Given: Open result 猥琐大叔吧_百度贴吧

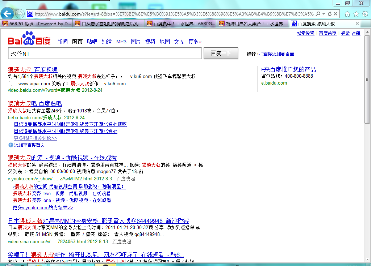Looking at the screenshot, I should pyautogui.click(x=35, y=104).
